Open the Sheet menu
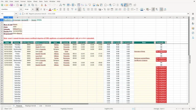196x110 pixels. [x=35, y=1]
